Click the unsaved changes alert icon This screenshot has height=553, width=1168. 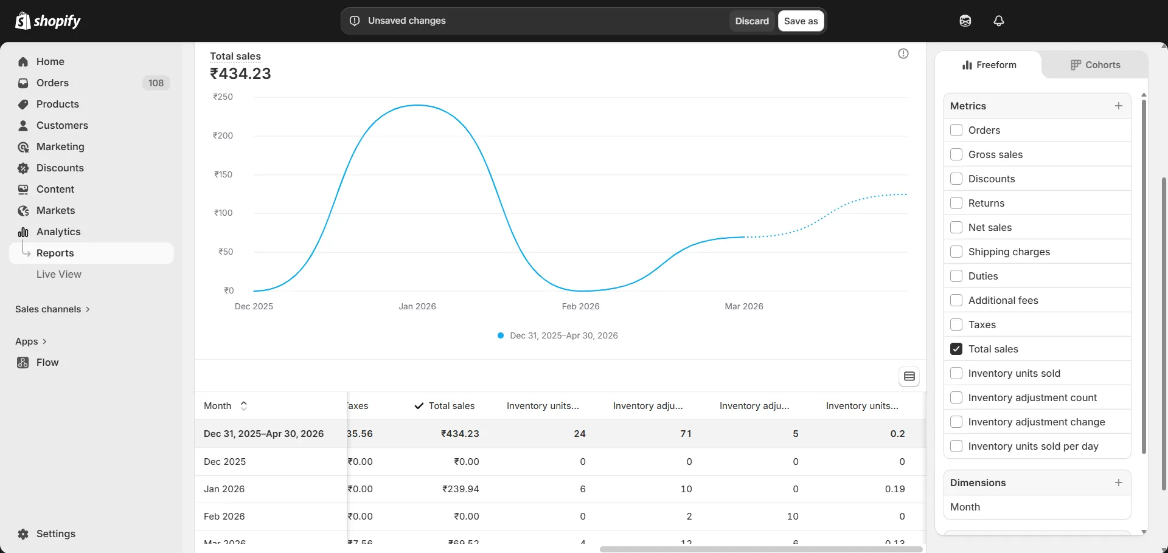point(355,21)
